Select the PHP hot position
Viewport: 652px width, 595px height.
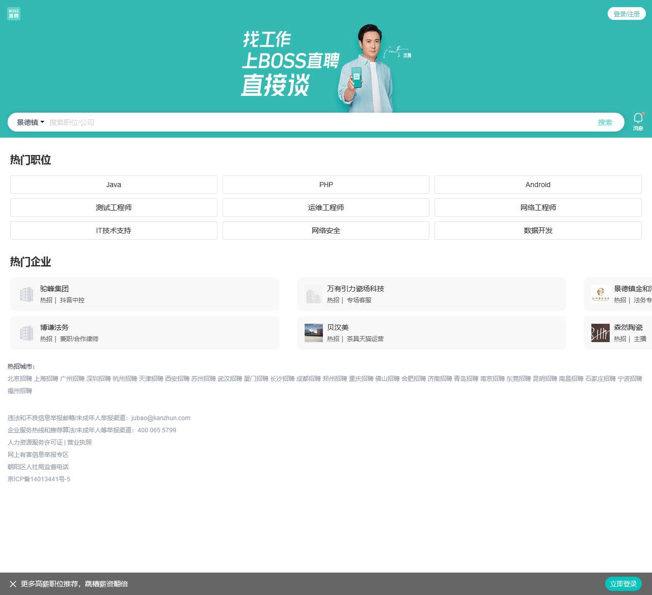(326, 185)
